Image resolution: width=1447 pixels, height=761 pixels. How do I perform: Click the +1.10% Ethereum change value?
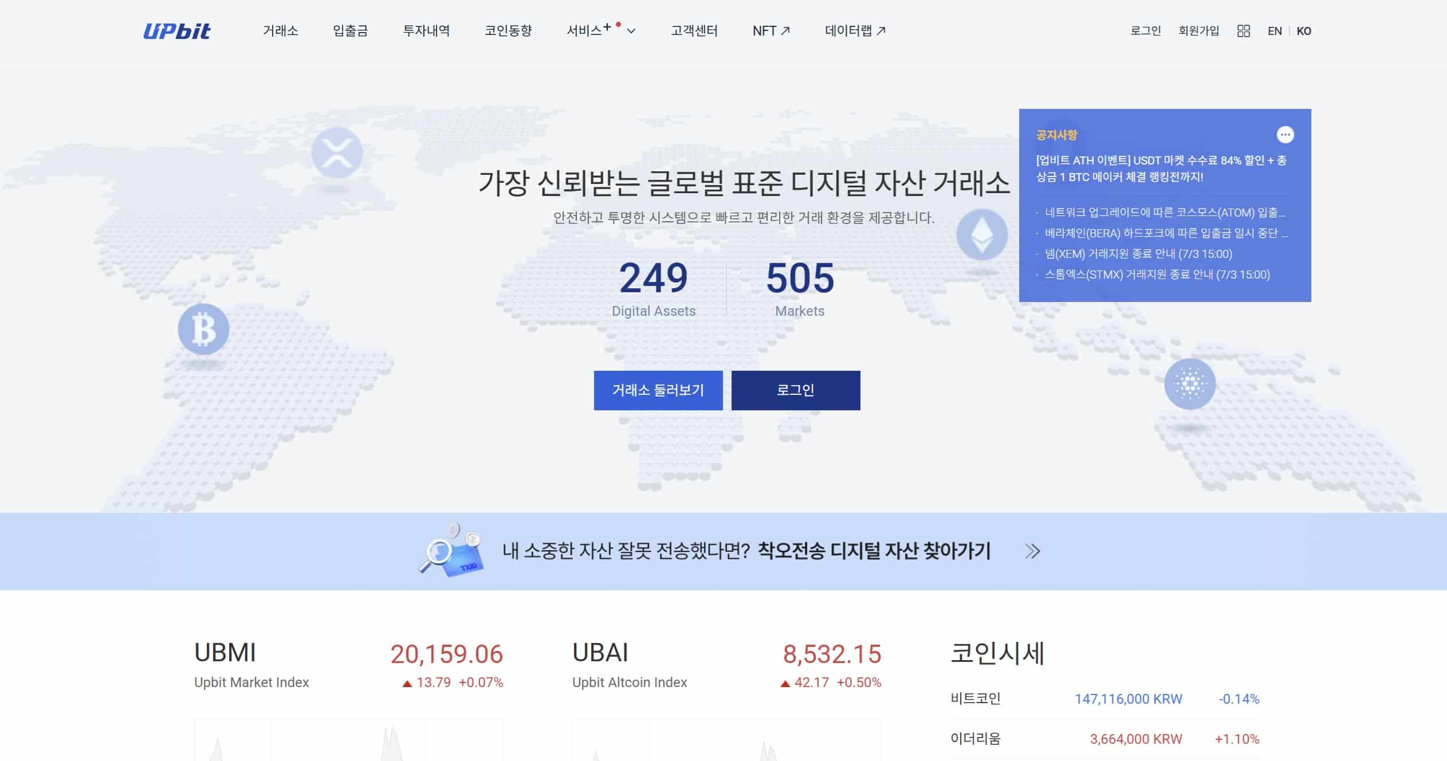pos(1237,739)
